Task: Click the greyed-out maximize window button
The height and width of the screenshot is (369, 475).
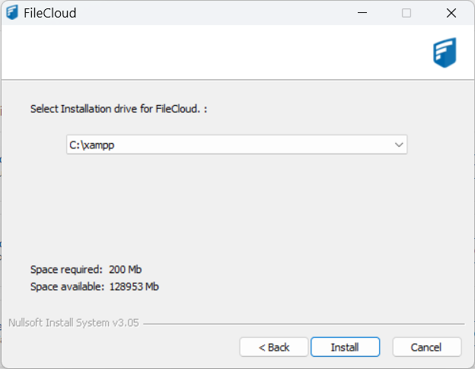Action: pos(406,13)
